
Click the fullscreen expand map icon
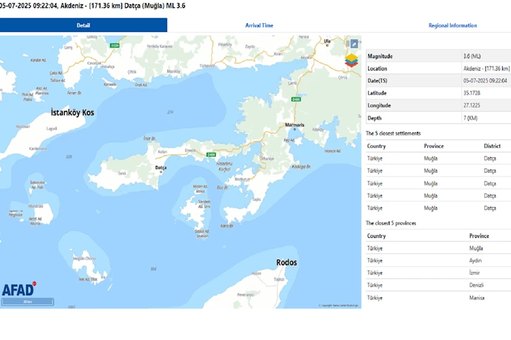(x=354, y=44)
